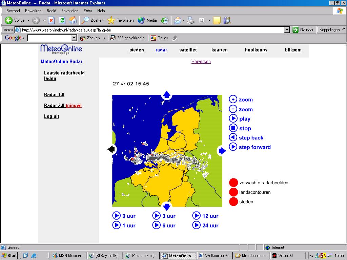Pan radar map south with down arrow
Viewport: 347px width, 260px height.
click(166, 207)
